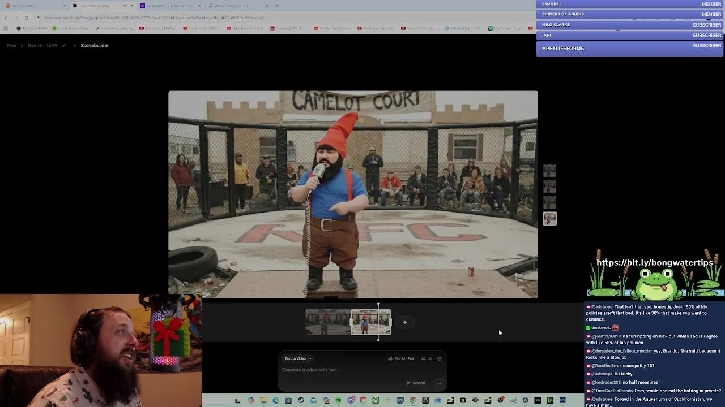Open Photoshop from the taskbar
The height and width of the screenshot is (407, 725).
[x=562, y=400]
